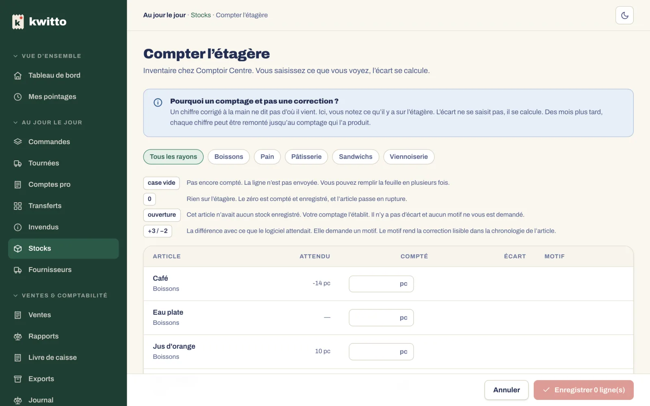Filter by Boissons rayon
The width and height of the screenshot is (650, 406).
(x=229, y=157)
